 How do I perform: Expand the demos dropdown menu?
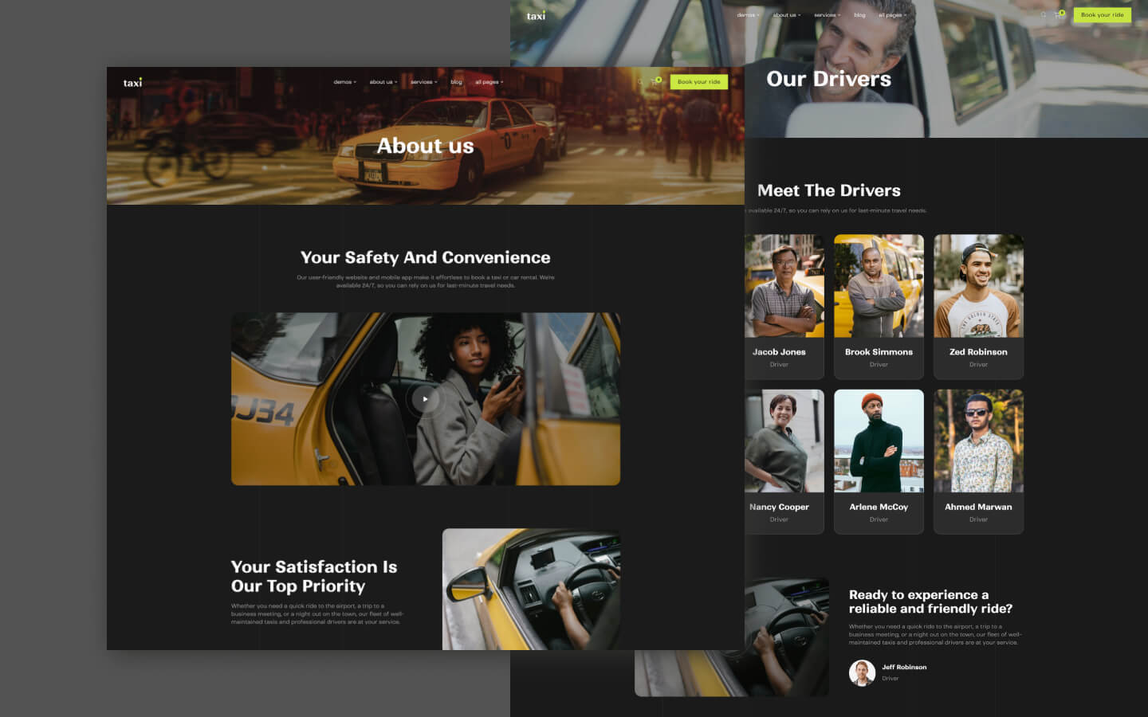pos(344,81)
